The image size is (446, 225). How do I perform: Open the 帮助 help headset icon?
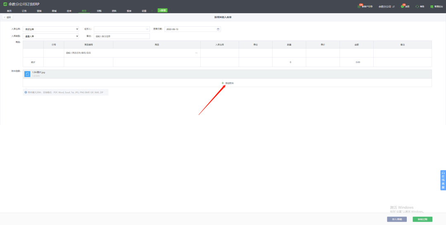(x=417, y=7)
